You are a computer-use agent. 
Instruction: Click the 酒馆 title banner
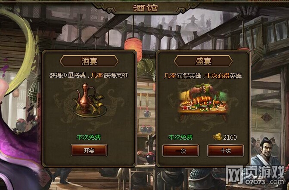point(146,8)
